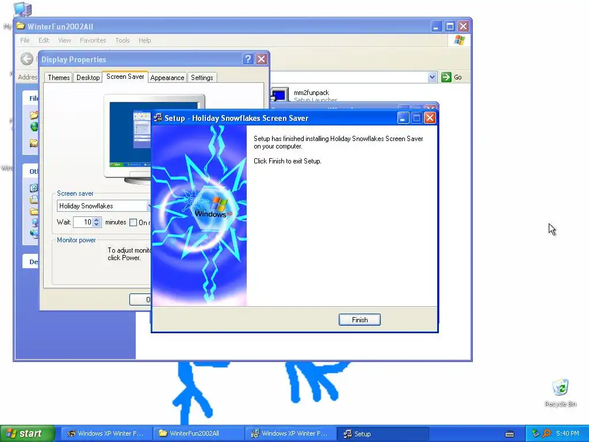Open the File menu in Explorer

tap(25, 40)
